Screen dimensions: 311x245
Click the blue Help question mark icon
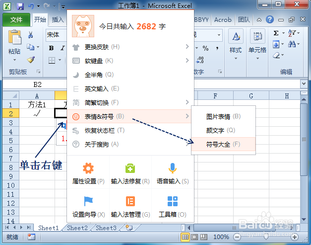coord(270,19)
